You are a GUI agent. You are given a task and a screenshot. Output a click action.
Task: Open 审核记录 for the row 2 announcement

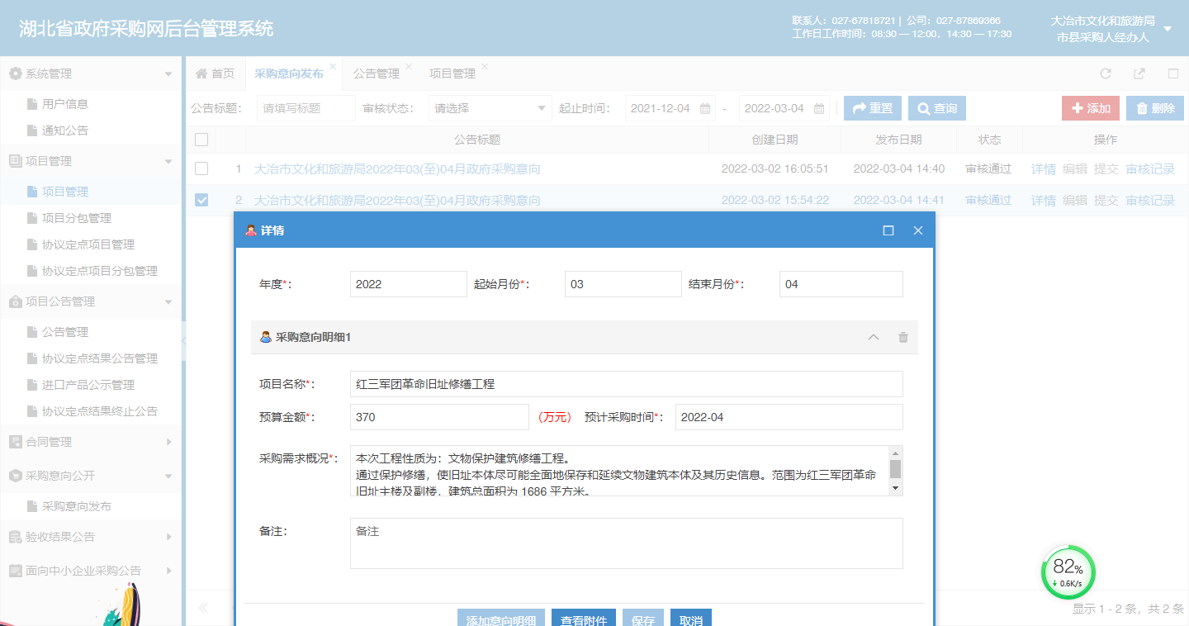click(x=1150, y=200)
